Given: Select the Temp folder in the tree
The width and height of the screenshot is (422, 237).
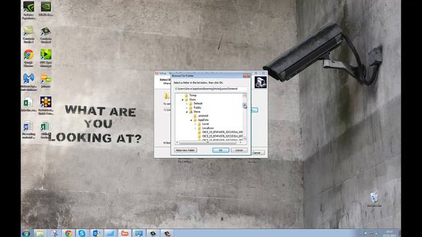Looking at the screenshot, I should click(193, 95).
